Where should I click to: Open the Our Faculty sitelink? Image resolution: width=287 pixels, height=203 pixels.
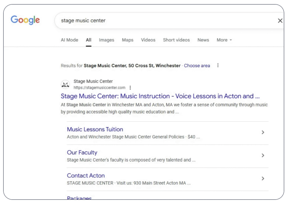tap(82, 152)
